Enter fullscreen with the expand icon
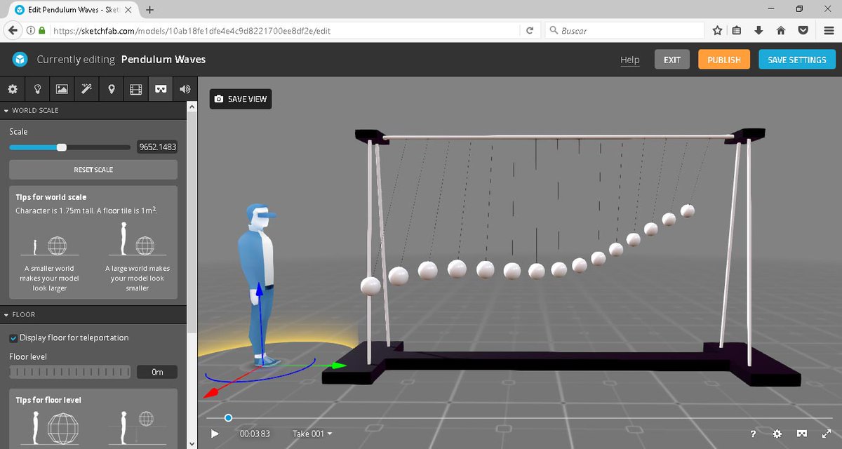The image size is (842, 449). coord(826,434)
